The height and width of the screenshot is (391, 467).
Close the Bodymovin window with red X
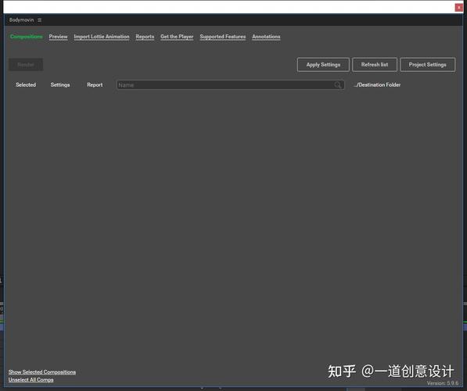(x=458, y=8)
